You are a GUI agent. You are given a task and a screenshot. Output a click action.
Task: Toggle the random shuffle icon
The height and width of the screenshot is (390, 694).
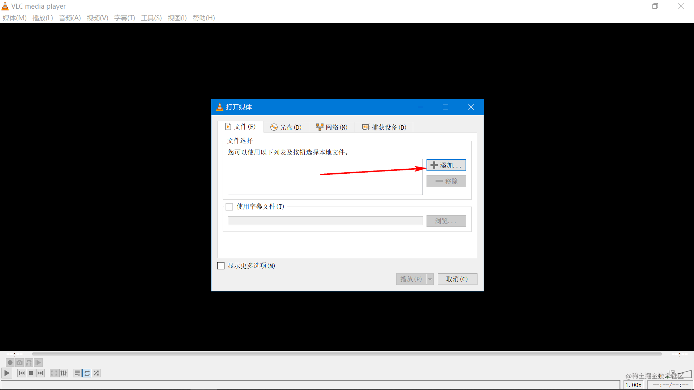(x=96, y=373)
